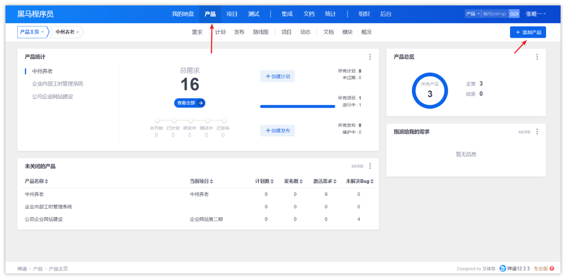Open the 指派给我的需求 panel three-dot menu

pyautogui.click(x=537, y=132)
